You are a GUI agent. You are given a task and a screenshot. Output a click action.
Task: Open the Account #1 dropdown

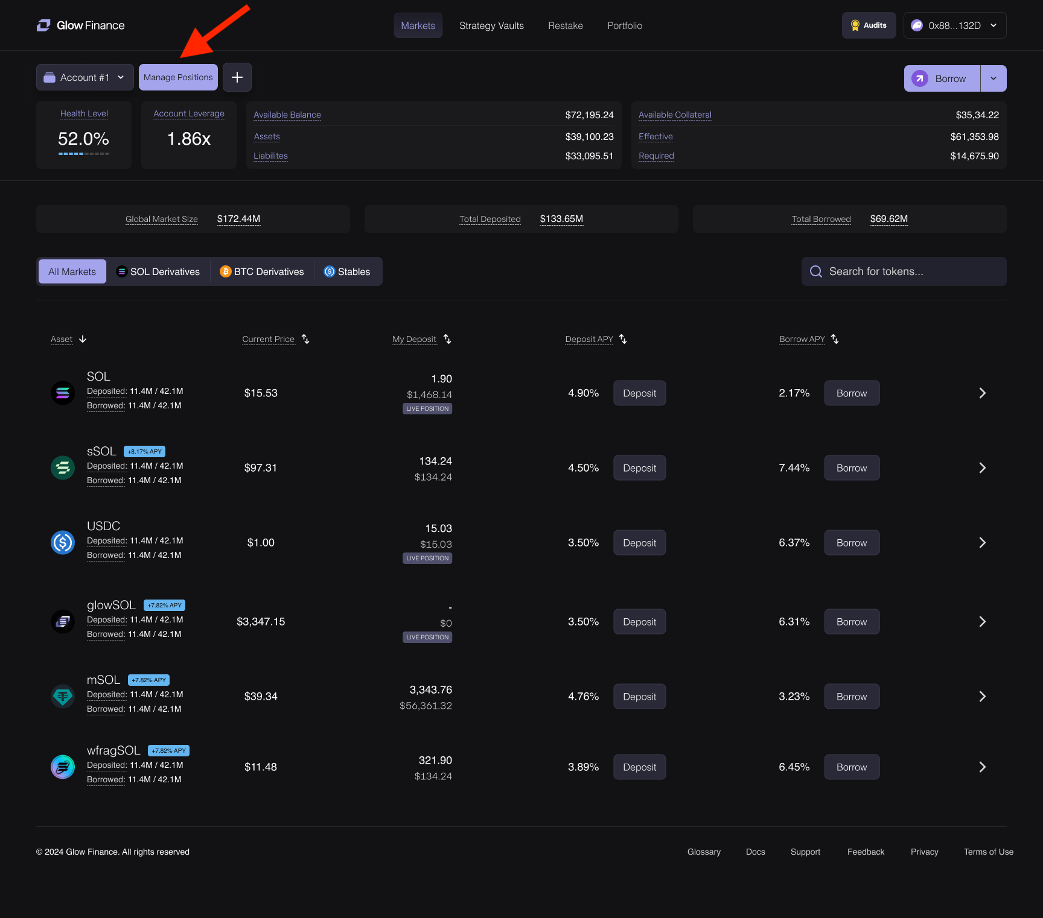click(x=85, y=77)
